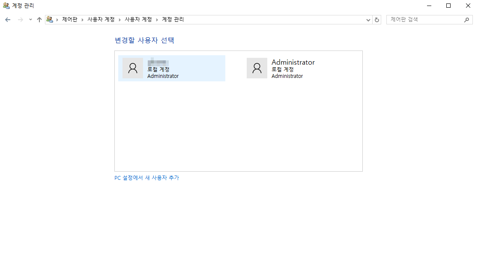This screenshot has height=268, width=478.
Task: Select the Administrator account avatar
Action: click(257, 68)
